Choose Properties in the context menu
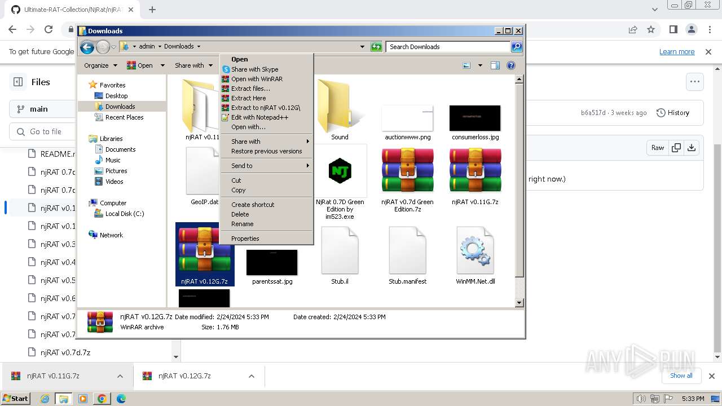This screenshot has height=406, width=722. 266,239
